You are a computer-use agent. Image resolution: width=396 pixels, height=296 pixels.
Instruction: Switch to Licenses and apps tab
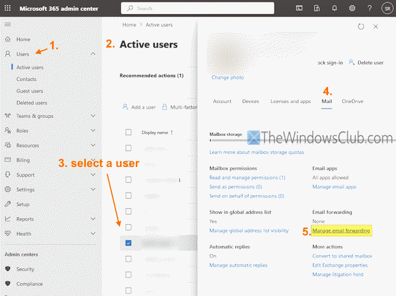[x=290, y=101]
